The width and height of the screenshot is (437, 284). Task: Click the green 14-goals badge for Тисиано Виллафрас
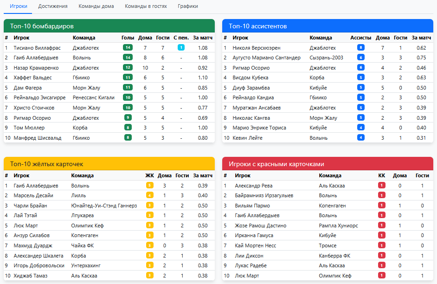(128, 47)
